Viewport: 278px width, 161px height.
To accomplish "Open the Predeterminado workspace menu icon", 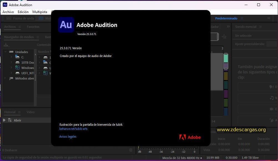I will point(242,18).
